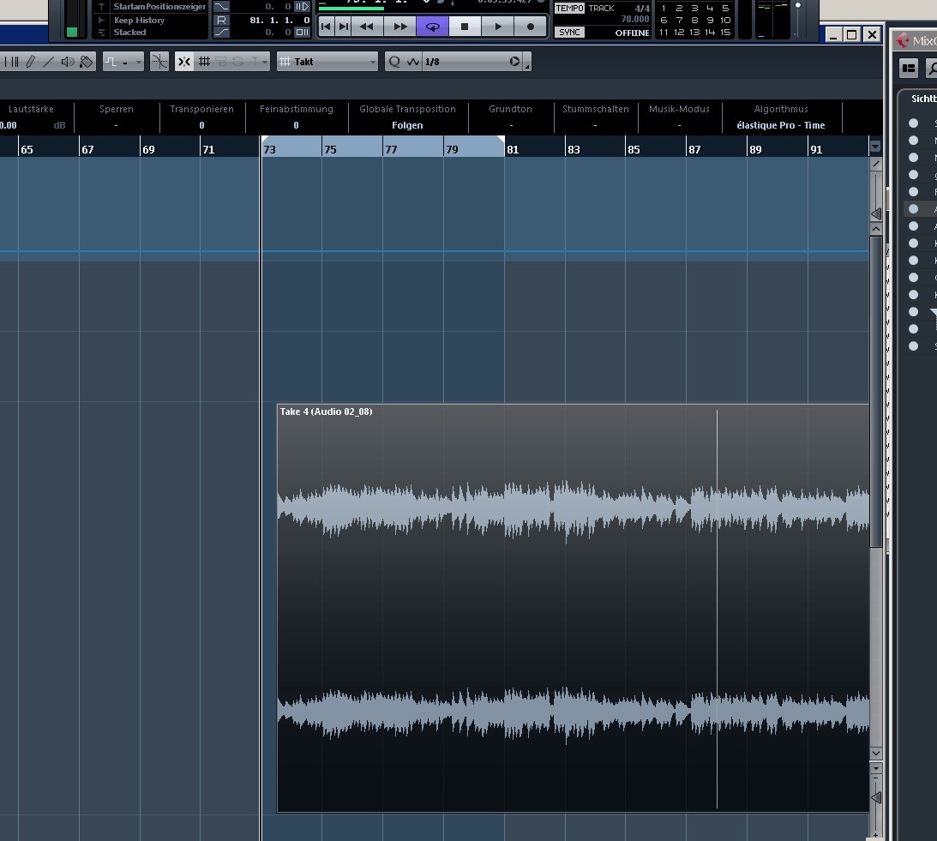Start playback with the Play button
Screen dimensions: 937x841
point(498,27)
